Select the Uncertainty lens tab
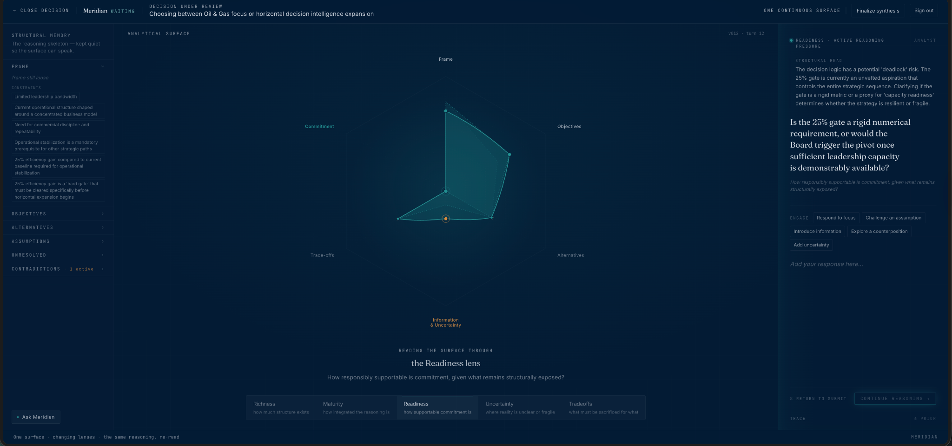This screenshot has height=446, width=952. coord(520,407)
